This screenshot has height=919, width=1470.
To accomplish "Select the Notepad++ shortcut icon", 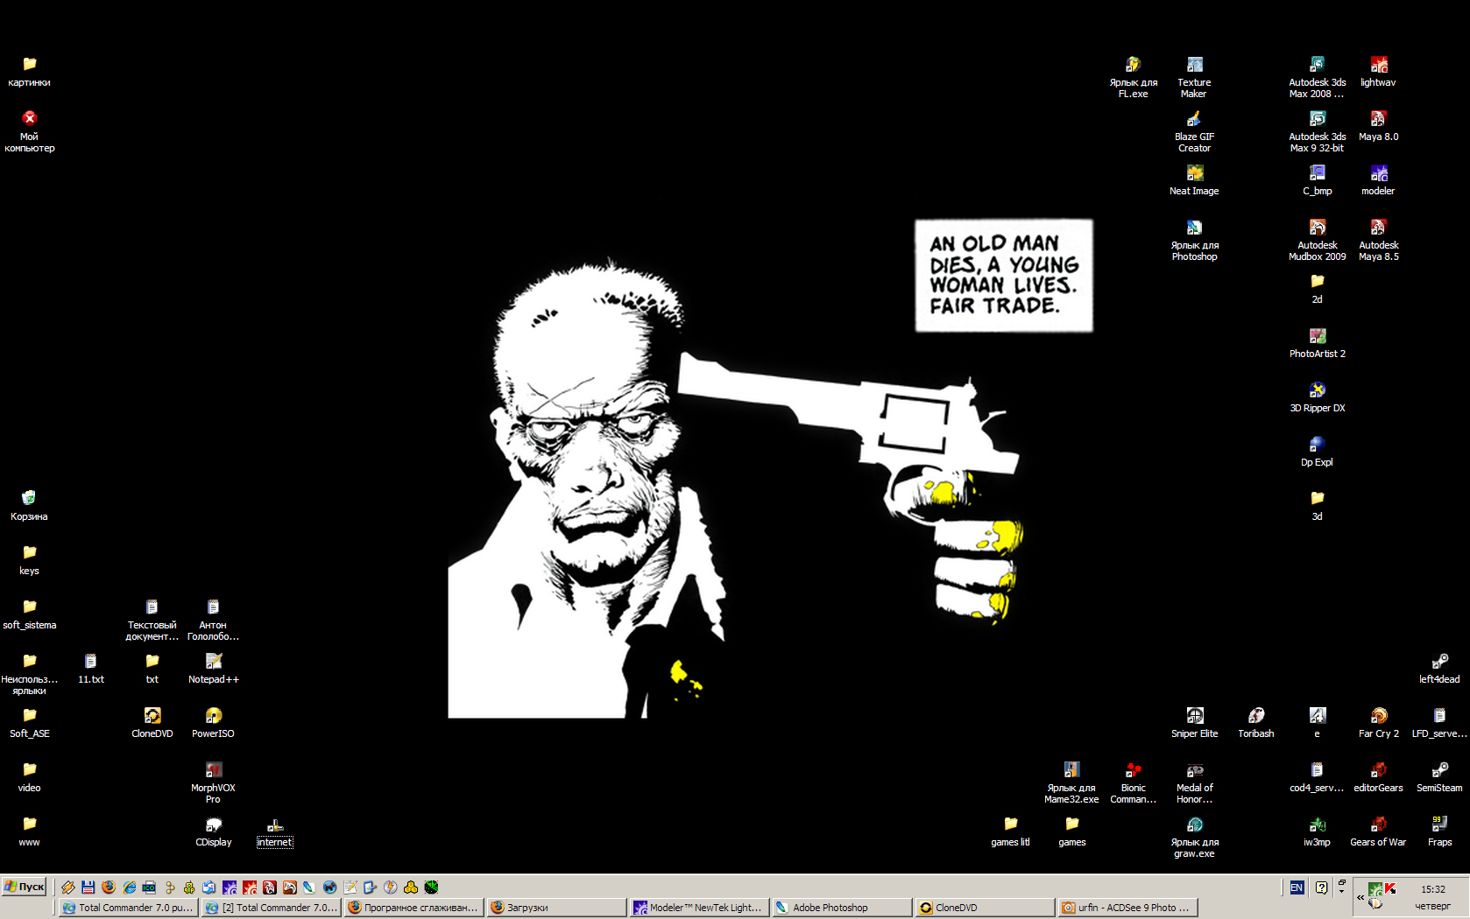I will pyautogui.click(x=213, y=669).
